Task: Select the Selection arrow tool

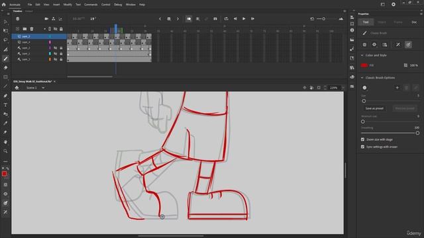Action: (5, 22)
